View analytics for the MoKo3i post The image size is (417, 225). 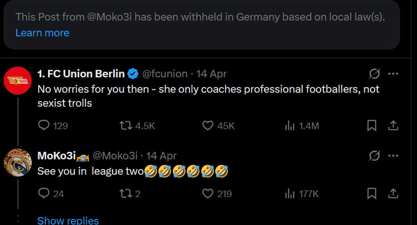[x=290, y=193]
